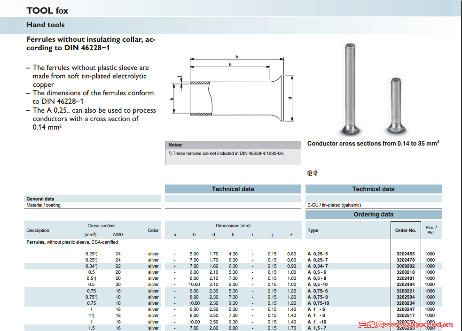
Task: Click the 'TOOL fox' page title
Action: [x=47, y=11]
